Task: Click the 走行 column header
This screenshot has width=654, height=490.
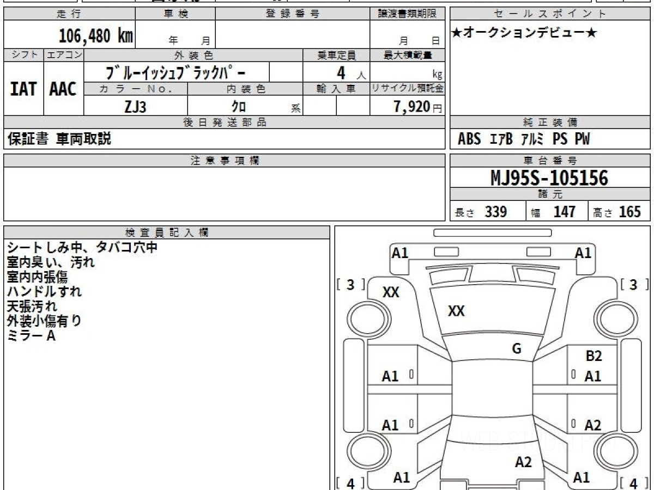Action: (69, 14)
